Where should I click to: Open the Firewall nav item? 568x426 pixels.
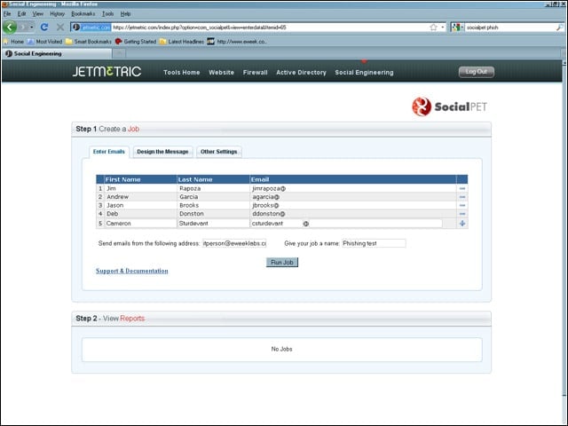[x=255, y=73]
